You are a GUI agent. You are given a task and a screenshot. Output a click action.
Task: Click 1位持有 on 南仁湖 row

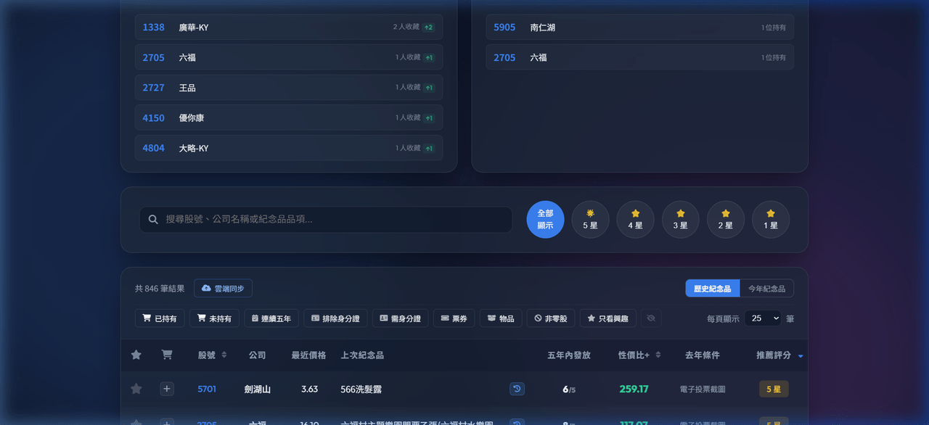point(774,27)
